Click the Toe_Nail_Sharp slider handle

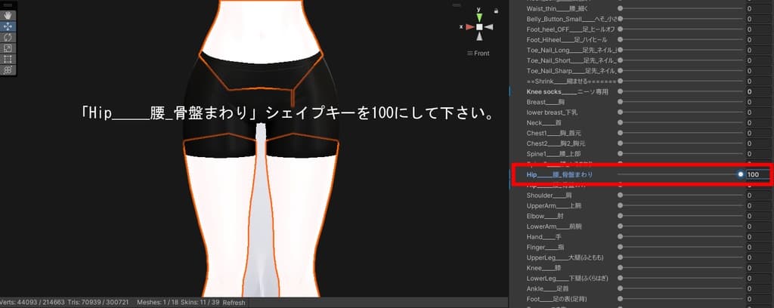[x=621, y=70]
